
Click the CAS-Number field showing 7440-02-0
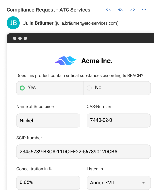119,121
